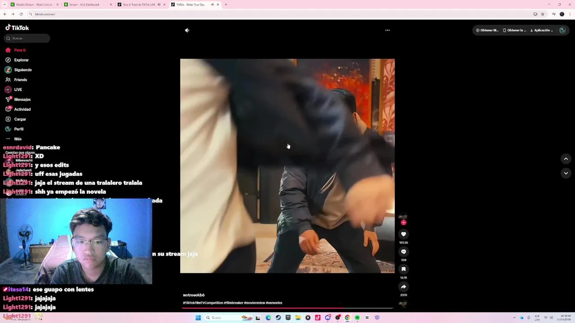Click the browser forward arrow
This screenshot has width=575, height=323.
(x=13, y=14)
